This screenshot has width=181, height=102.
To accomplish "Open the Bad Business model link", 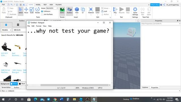I will click(16, 54).
